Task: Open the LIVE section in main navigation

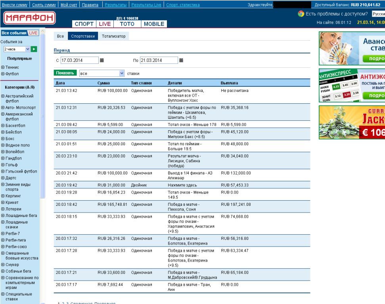Action: (x=105, y=24)
